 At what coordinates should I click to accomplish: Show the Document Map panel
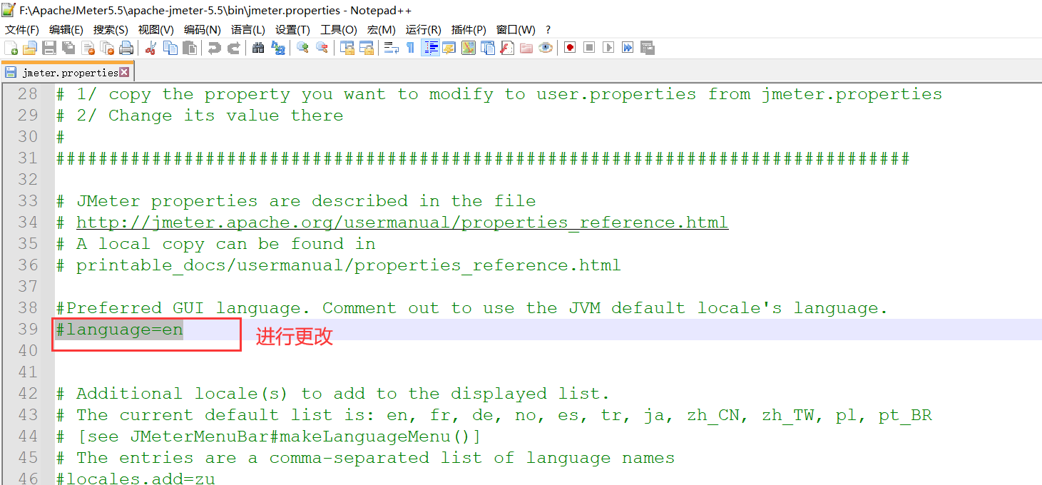click(x=469, y=48)
